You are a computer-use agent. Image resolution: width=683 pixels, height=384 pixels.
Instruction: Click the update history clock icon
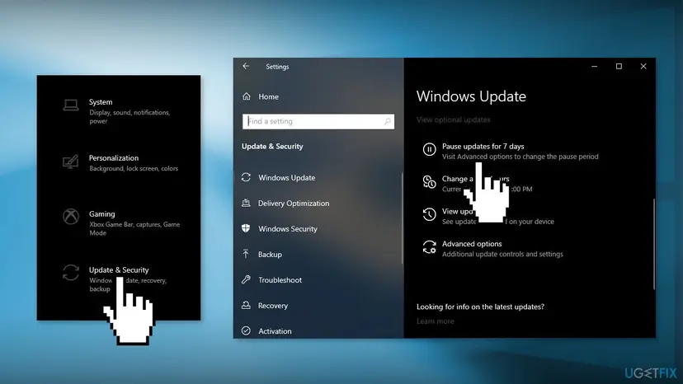click(x=429, y=214)
